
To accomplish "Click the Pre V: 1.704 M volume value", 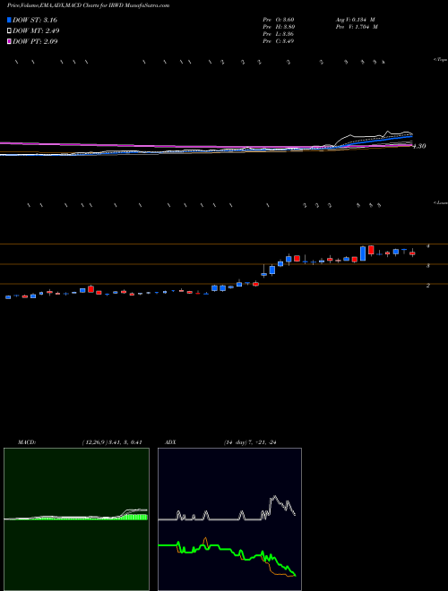I will click(x=357, y=27).
